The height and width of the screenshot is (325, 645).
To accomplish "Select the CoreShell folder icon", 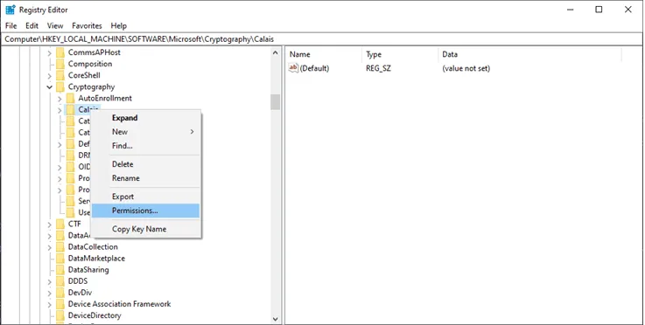I will pos(60,76).
